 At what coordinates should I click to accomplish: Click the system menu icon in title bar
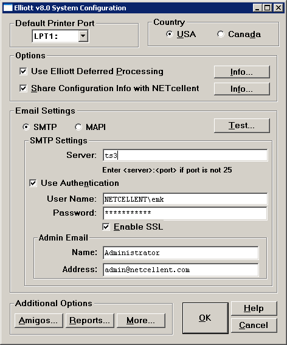point(8,8)
